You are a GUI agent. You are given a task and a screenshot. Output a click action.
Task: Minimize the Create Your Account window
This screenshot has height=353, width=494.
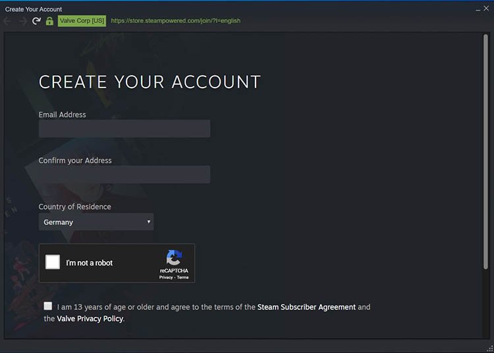[x=478, y=9]
